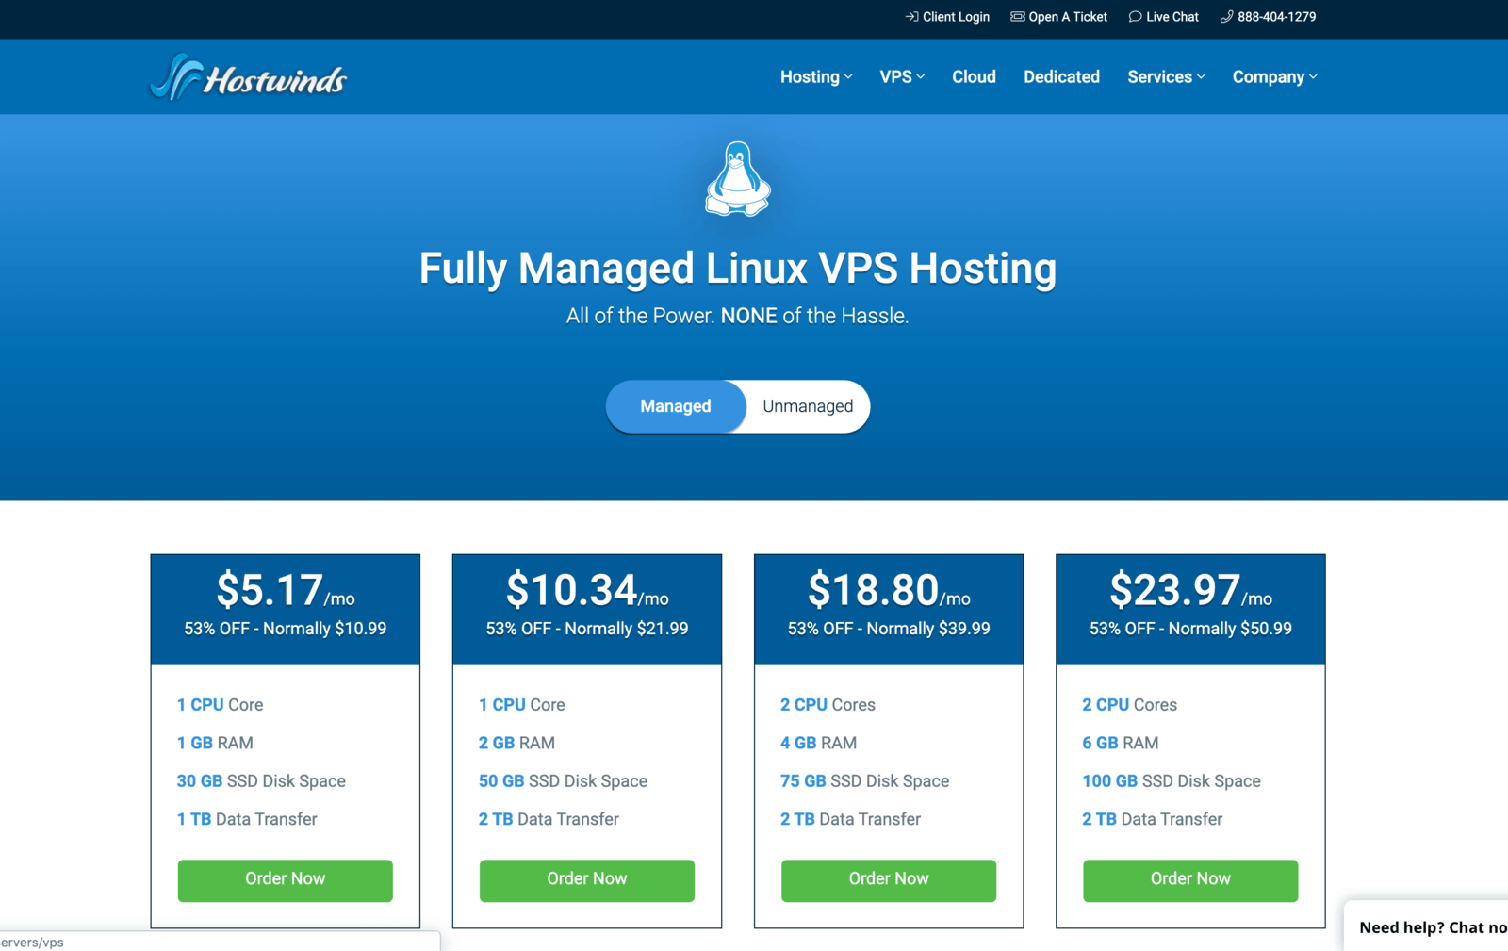Order the $23.97/mo plan
1508x951 pixels.
point(1190,879)
